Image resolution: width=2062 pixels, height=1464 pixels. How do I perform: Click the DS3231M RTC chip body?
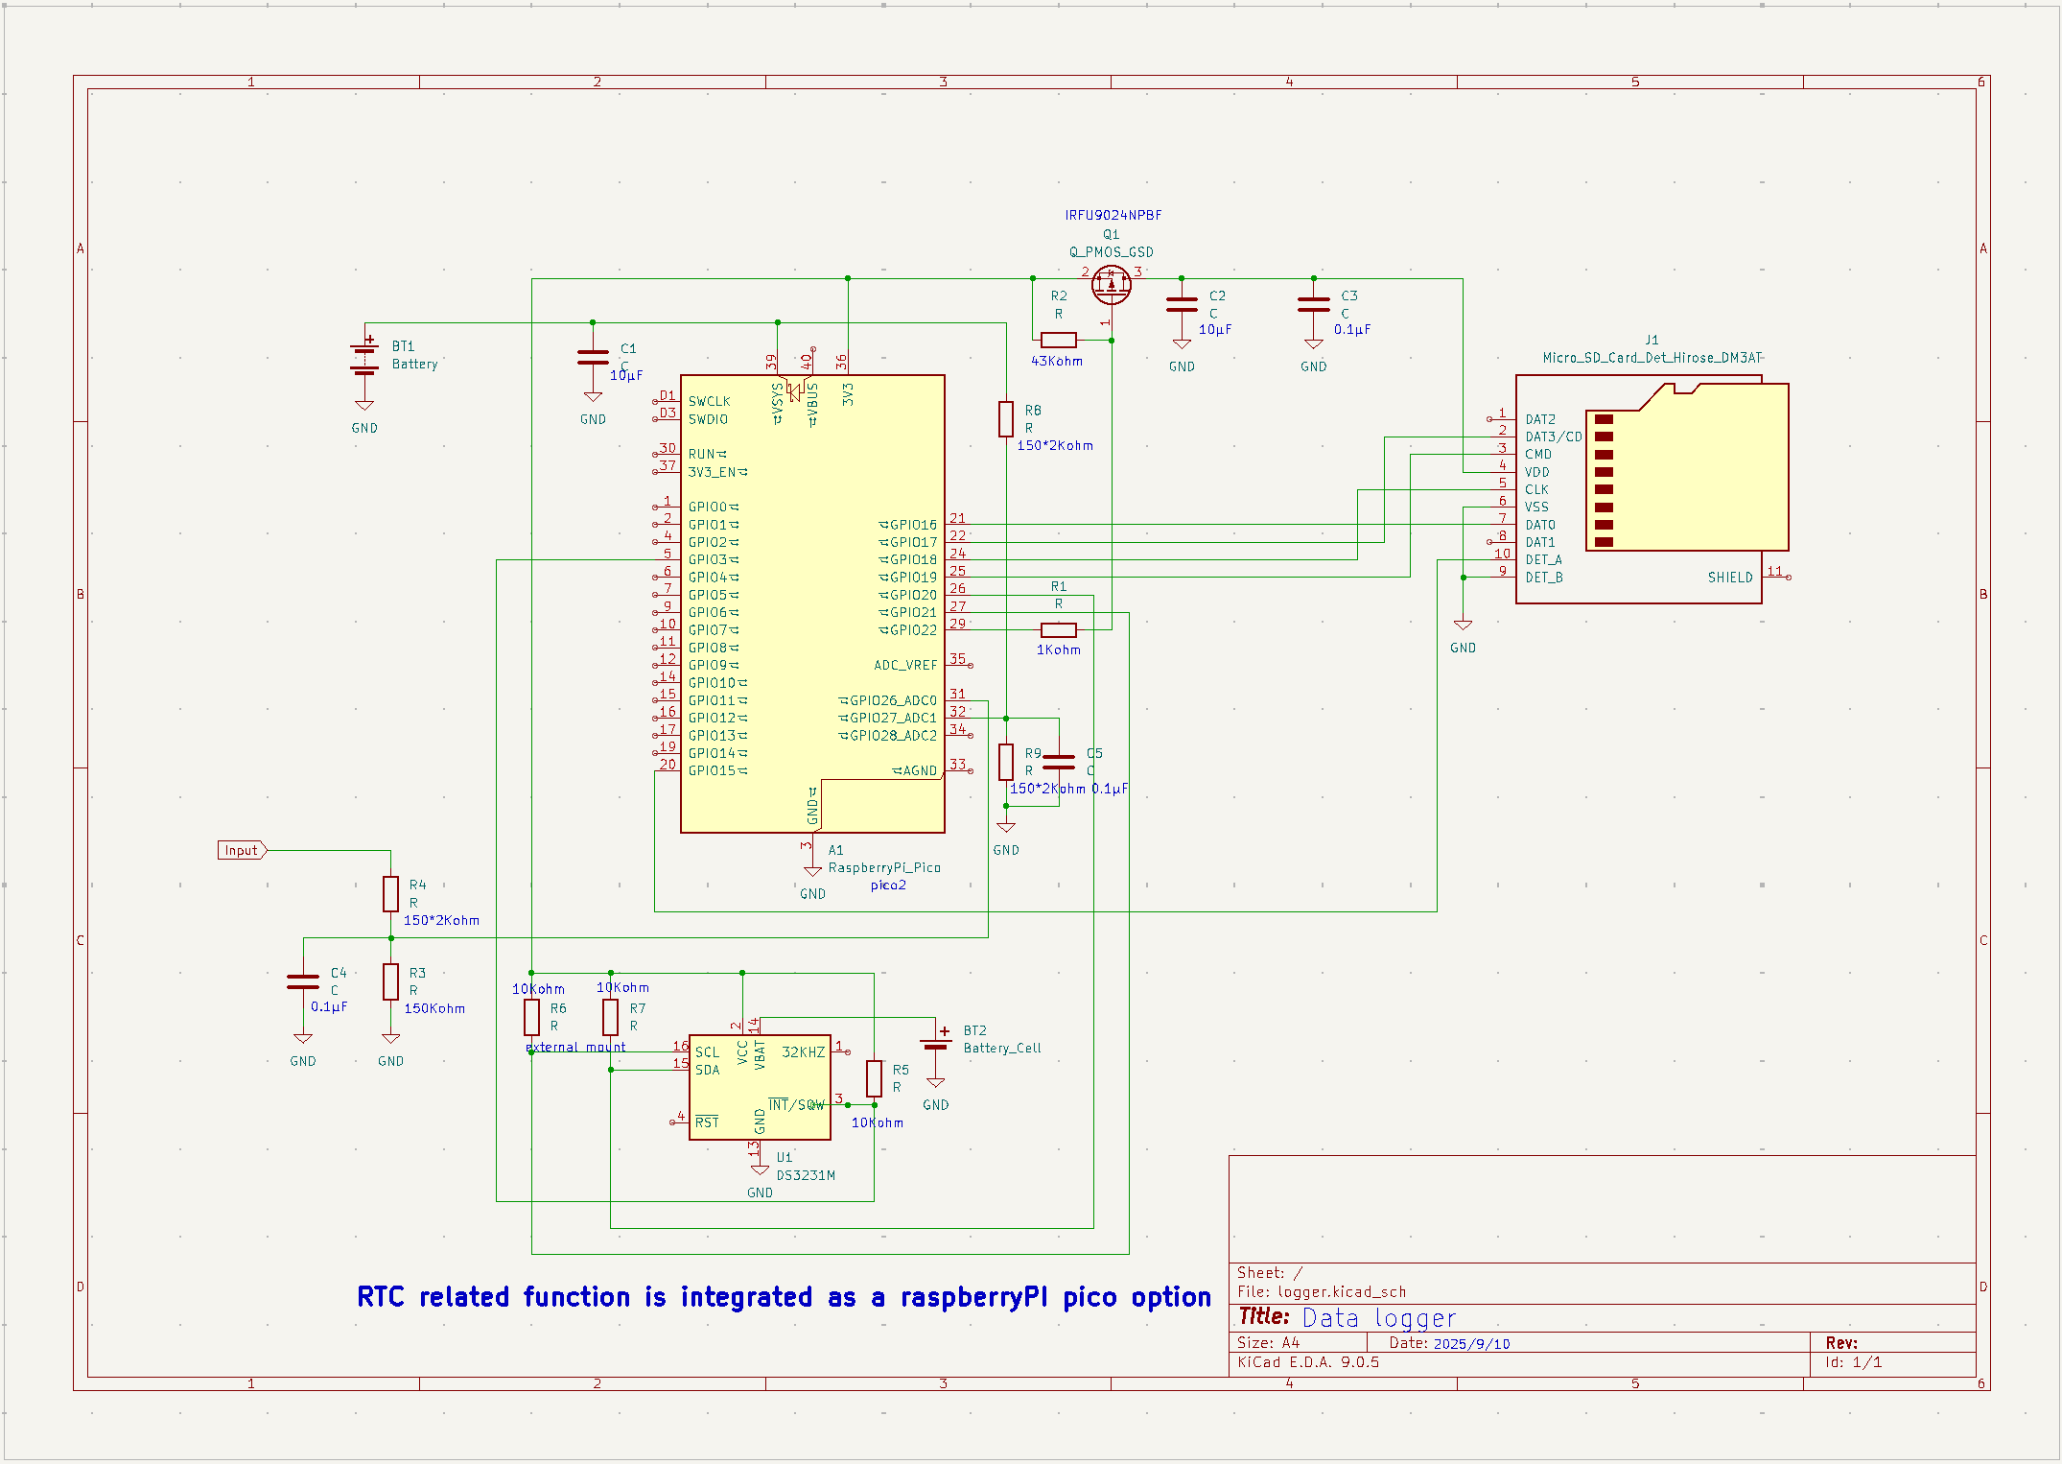click(760, 1087)
